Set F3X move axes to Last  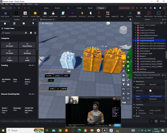coord(66,76)
